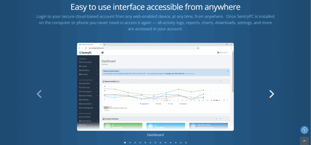The width and height of the screenshot is (311, 145).
Task: Click the Licenses sidebar icon
Action: 80,66
